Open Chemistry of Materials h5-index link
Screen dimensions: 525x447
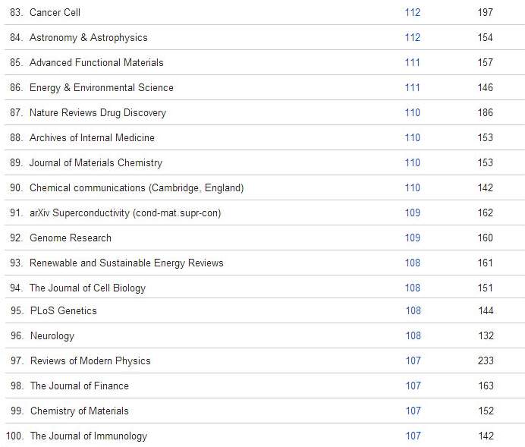[413, 411]
